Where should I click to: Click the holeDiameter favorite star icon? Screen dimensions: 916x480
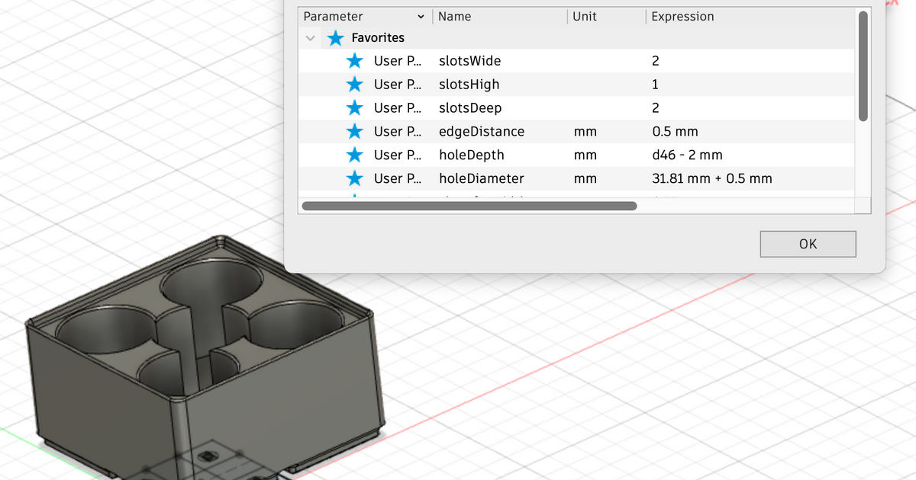354,178
